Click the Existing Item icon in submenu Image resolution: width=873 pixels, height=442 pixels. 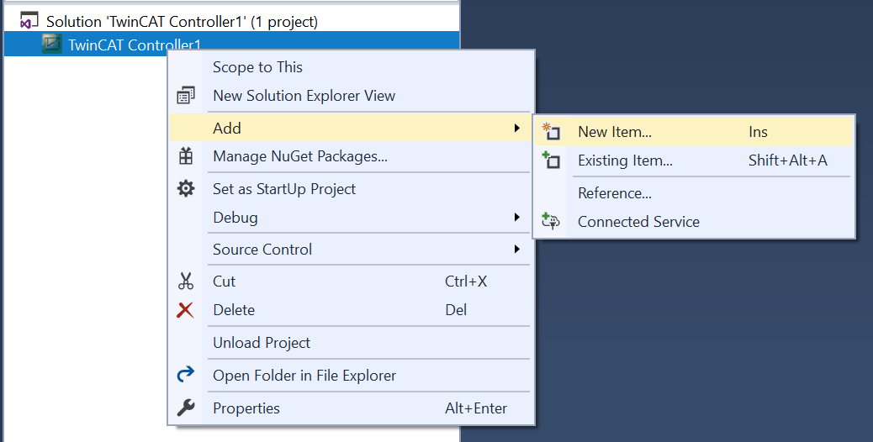(551, 160)
